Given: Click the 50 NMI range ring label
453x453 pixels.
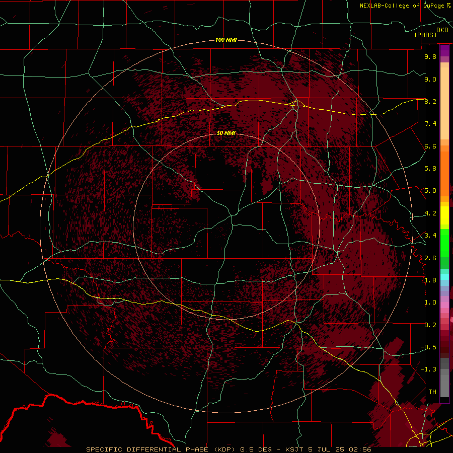Looking at the screenshot, I should coord(226,133).
